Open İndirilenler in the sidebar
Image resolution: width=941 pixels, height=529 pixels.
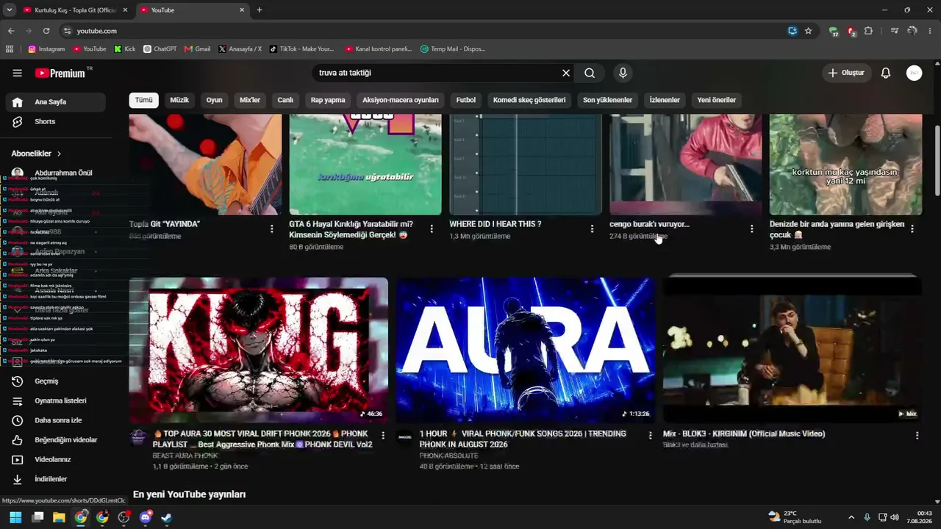tap(56, 479)
